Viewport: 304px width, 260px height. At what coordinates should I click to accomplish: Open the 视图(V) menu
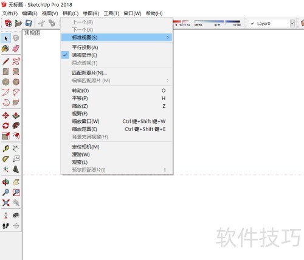[x=50, y=13]
